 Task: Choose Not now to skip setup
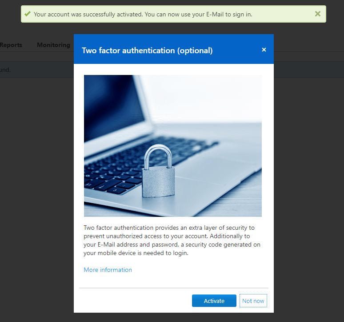click(253, 301)
